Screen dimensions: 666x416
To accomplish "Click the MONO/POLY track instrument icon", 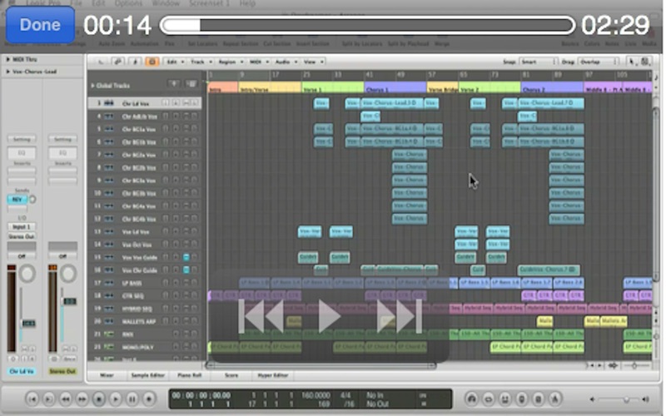I will click(x=109, y=347).
